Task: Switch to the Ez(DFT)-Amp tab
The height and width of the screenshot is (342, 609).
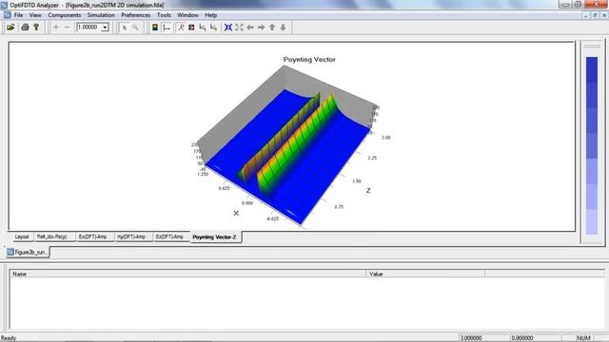Action: pos(169,237)
